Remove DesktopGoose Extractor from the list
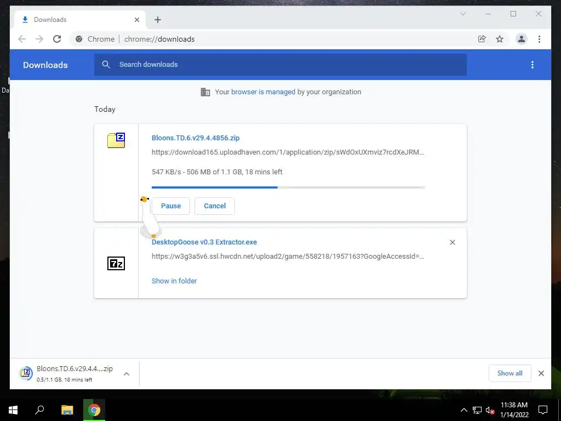Image resolution: width=561 pixels, height=421 pixels. [452, 242]
